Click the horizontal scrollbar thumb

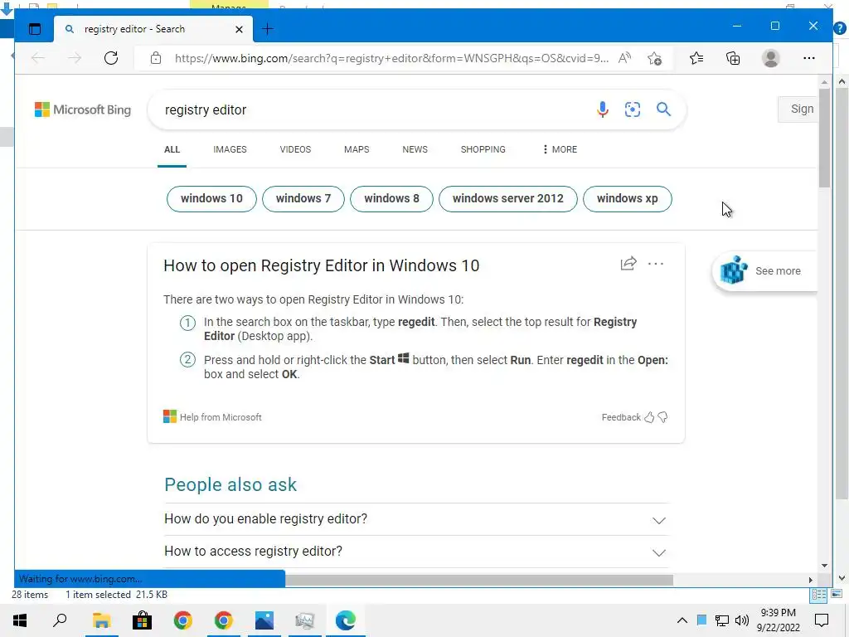click(x=479, y=580)
